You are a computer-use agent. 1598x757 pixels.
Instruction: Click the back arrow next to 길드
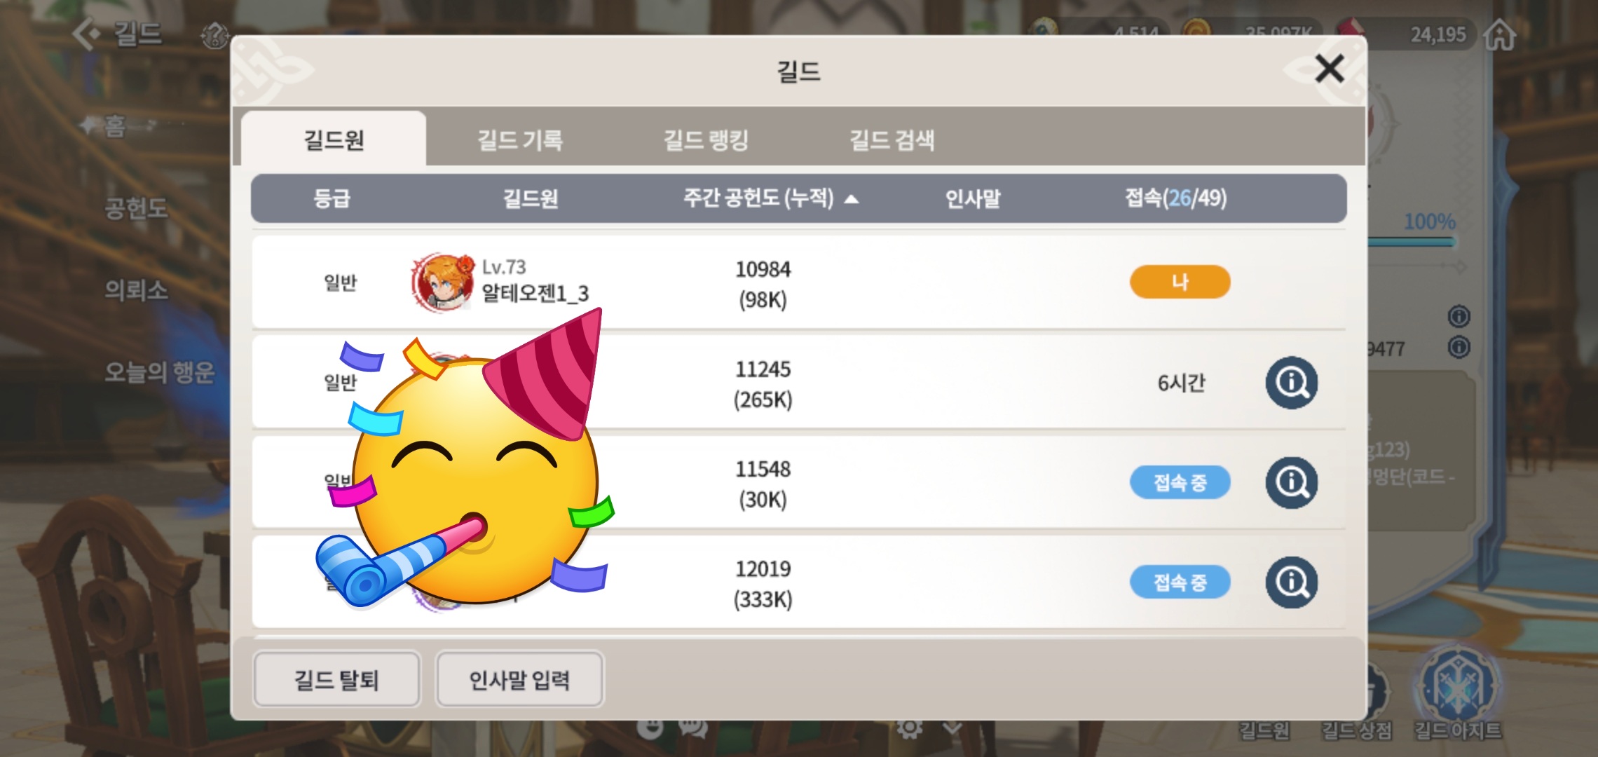click(x=87, y=34)
